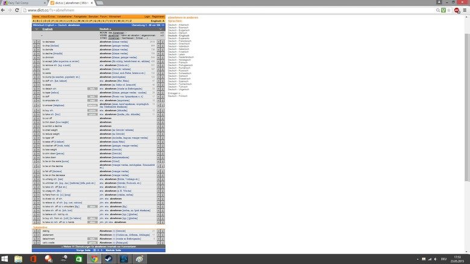Click the Nächste Seite link
470x264 pixels.
[x=114, y=249]
